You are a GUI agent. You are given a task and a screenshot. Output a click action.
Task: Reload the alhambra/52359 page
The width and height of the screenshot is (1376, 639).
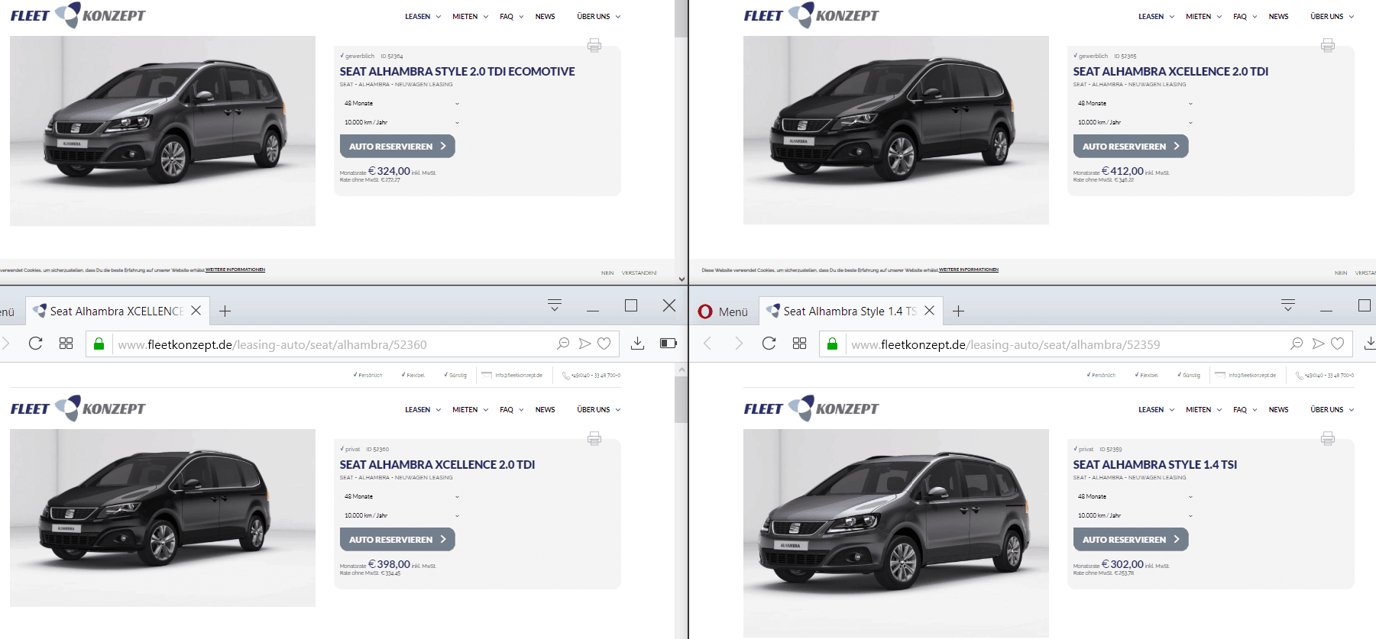click(x=769, y=344)
